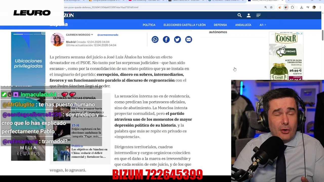The width and height of the screenshot is (324, 182).
Task: Switch to the Live streaming YouTube tab
Action: pyautogui.click(x=146, y=1)
